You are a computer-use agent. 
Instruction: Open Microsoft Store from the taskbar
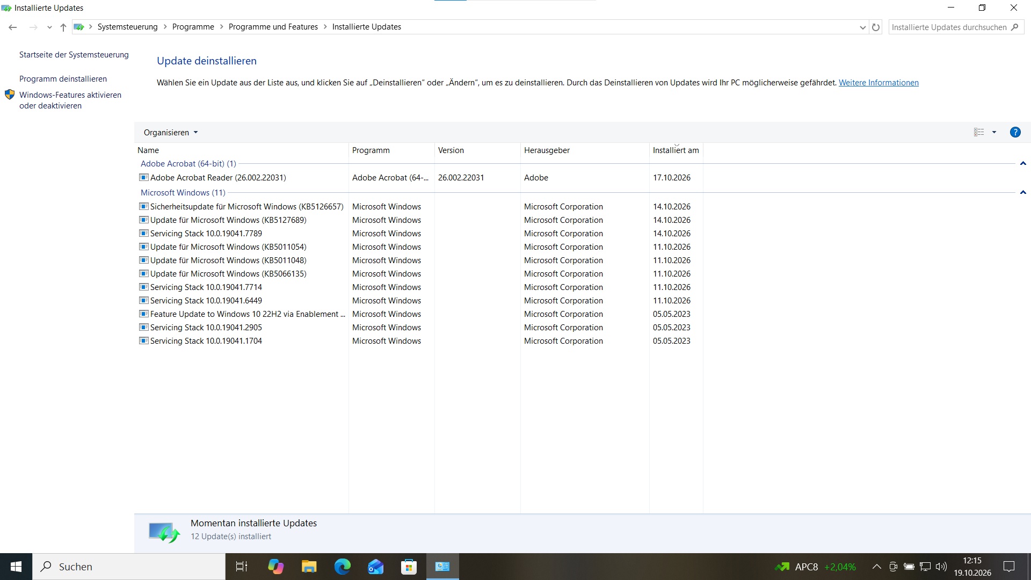point(409,567)
